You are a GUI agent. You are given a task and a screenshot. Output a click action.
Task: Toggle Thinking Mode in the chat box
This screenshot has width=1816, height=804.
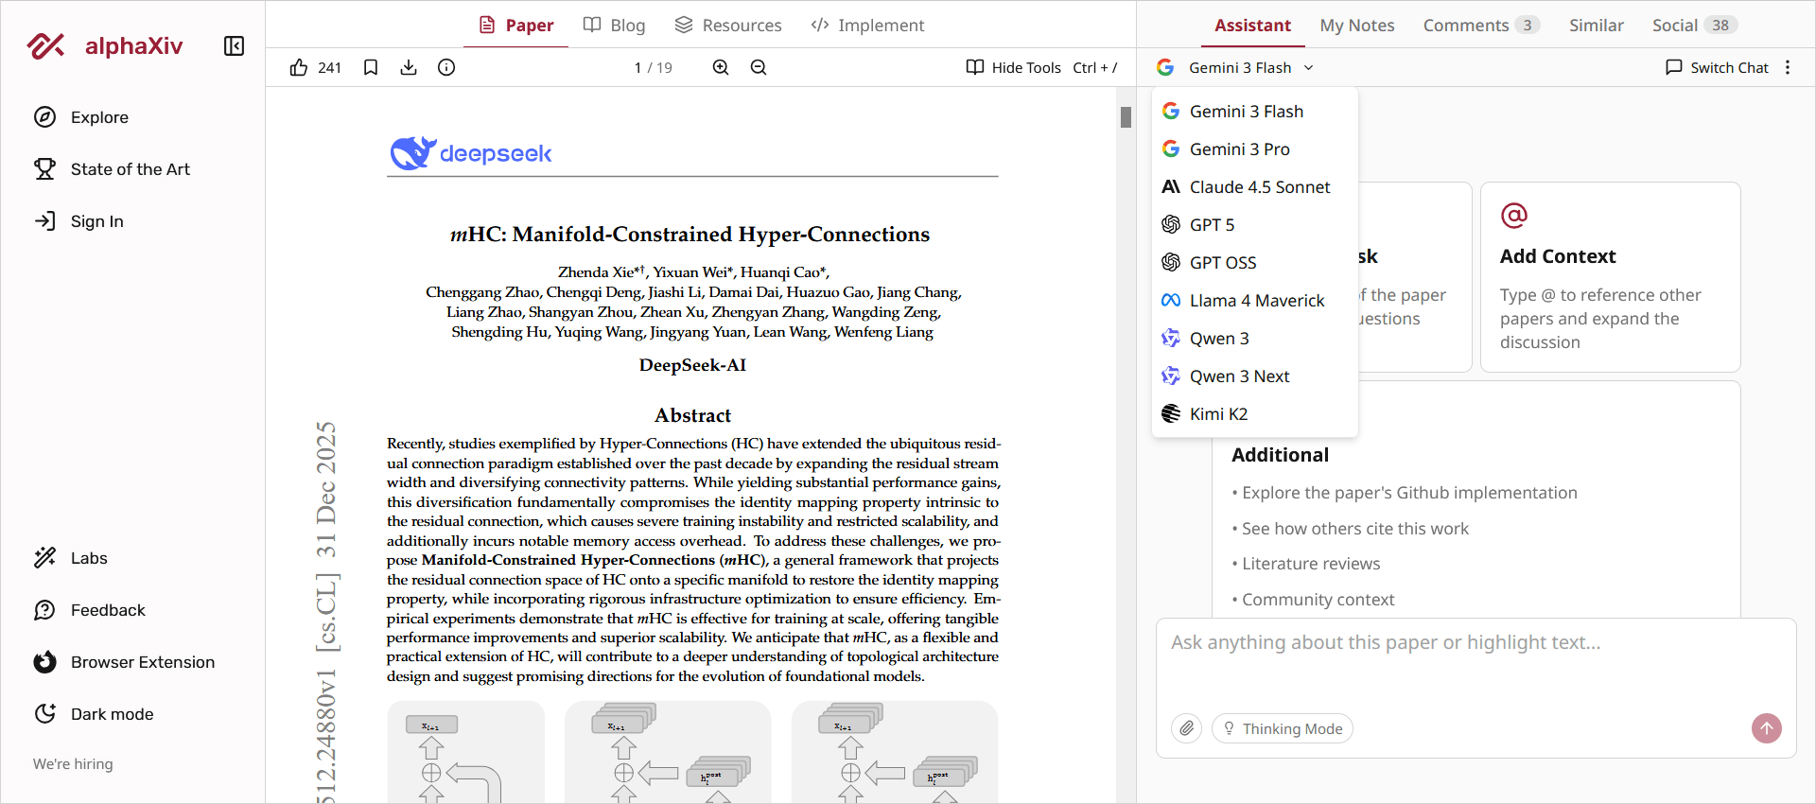pyautogui.click(x=1283, y=728)
